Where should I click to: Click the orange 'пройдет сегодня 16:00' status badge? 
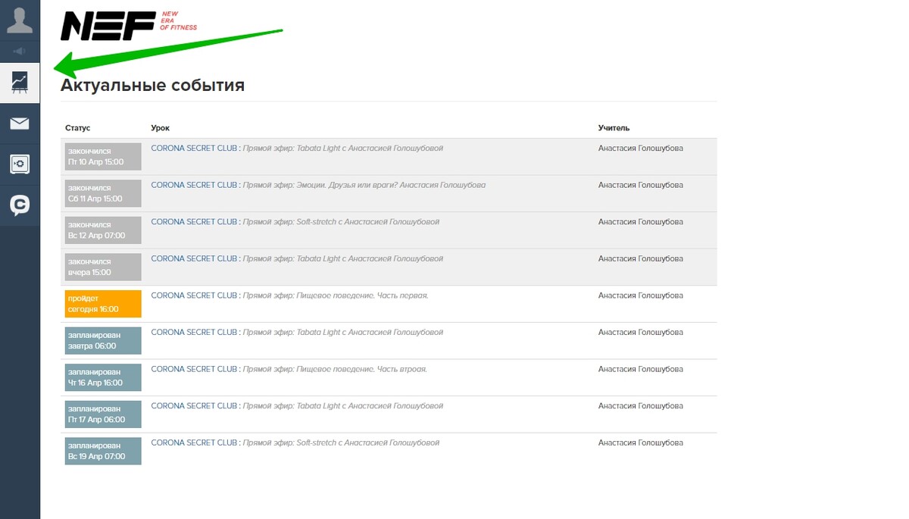tap(103, 303)
